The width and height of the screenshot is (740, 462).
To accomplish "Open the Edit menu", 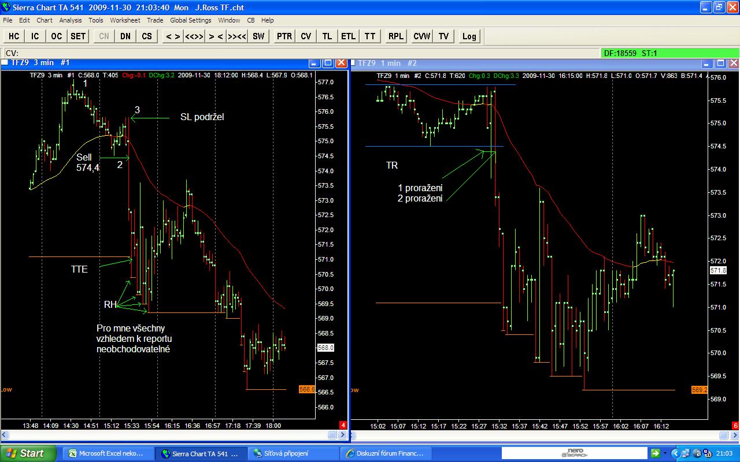I will pos(24,20).
